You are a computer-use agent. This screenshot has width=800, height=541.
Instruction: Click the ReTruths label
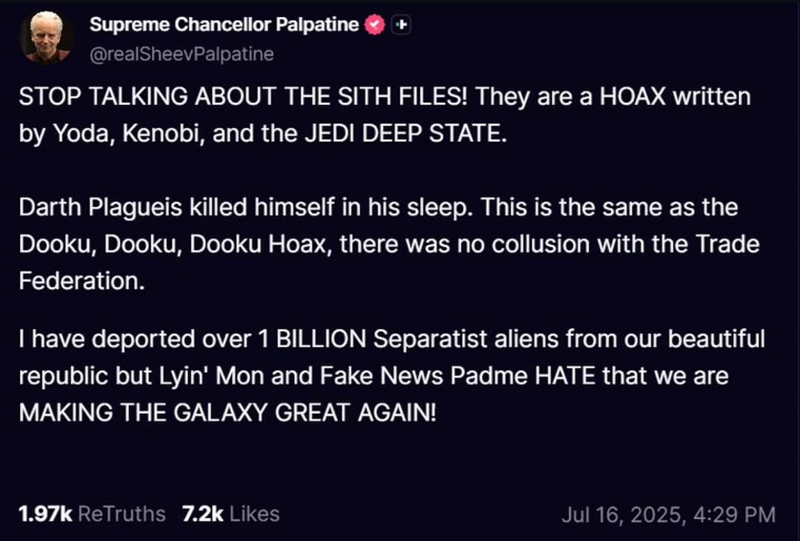(121, 514)
